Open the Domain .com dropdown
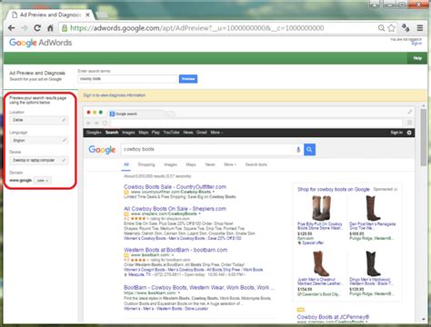This screenshot has width=431, height=327. [43, 181]
